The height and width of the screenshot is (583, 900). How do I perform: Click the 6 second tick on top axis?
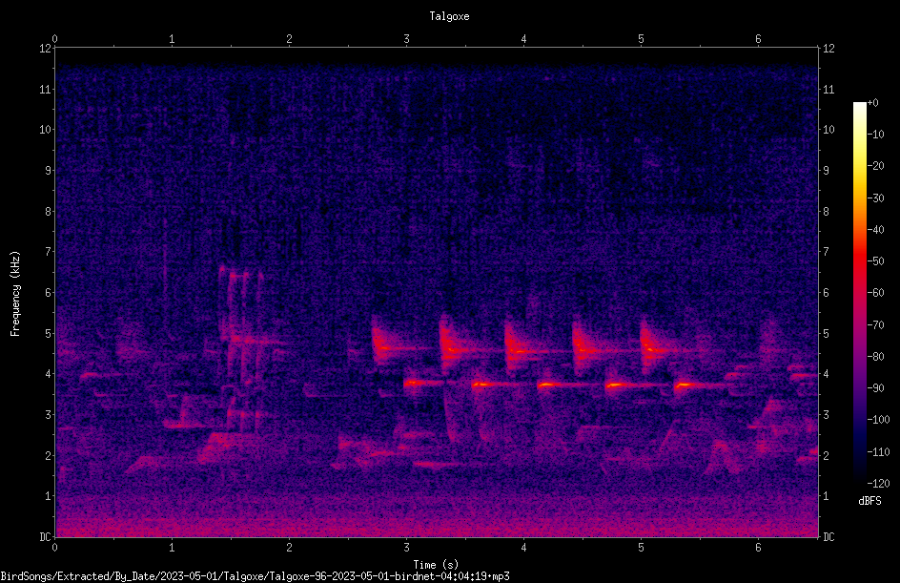click(758, 39)
